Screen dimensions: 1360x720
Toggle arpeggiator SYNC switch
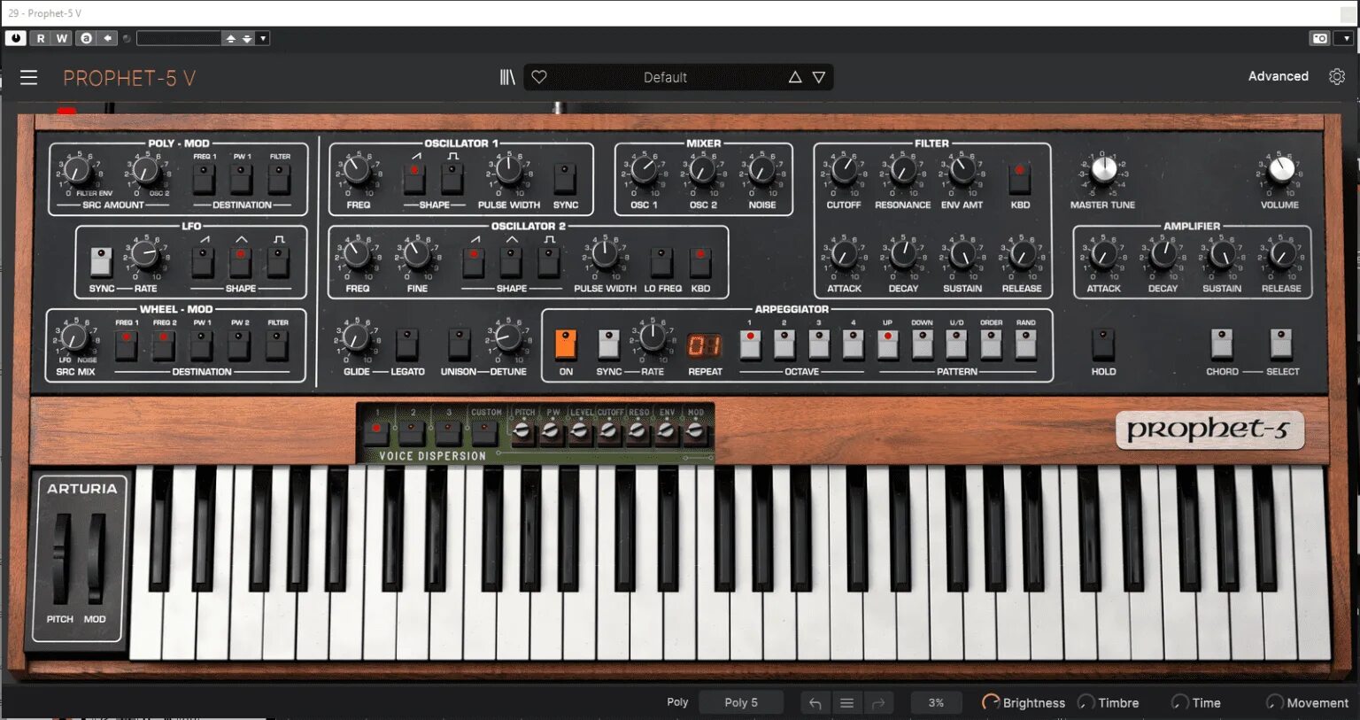pos(609,345)
